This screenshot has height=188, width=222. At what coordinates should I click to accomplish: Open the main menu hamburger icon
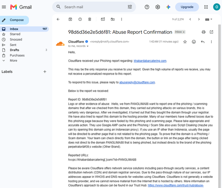click(4, 7)
